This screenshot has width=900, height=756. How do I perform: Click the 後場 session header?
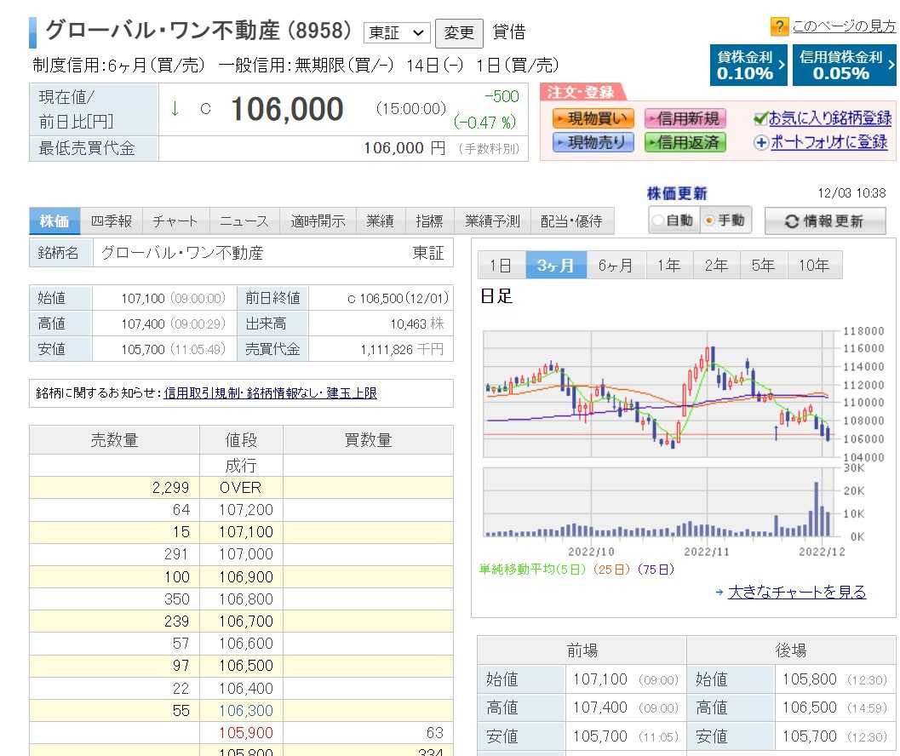(x=792, y=650)
